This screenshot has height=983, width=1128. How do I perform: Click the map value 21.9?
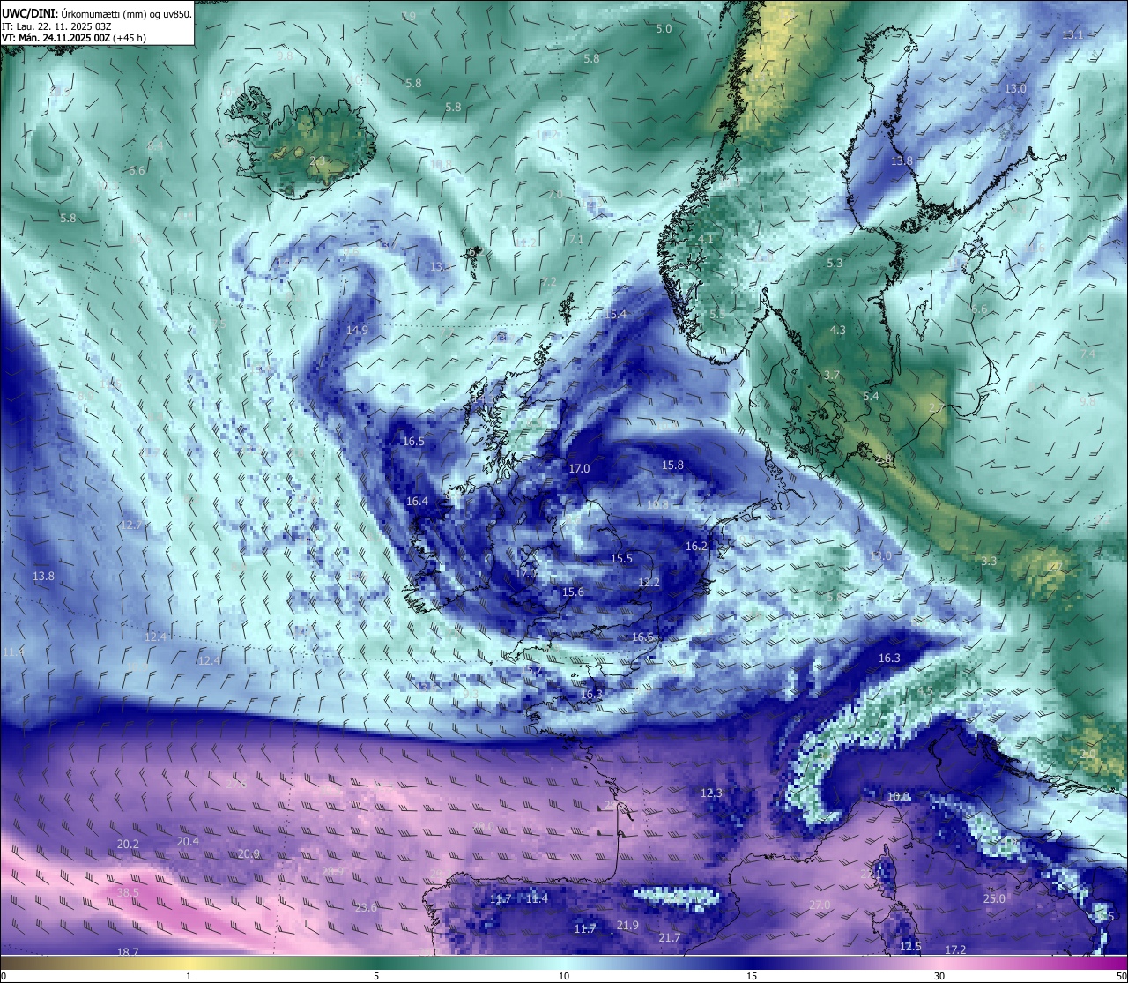point(627,925)
